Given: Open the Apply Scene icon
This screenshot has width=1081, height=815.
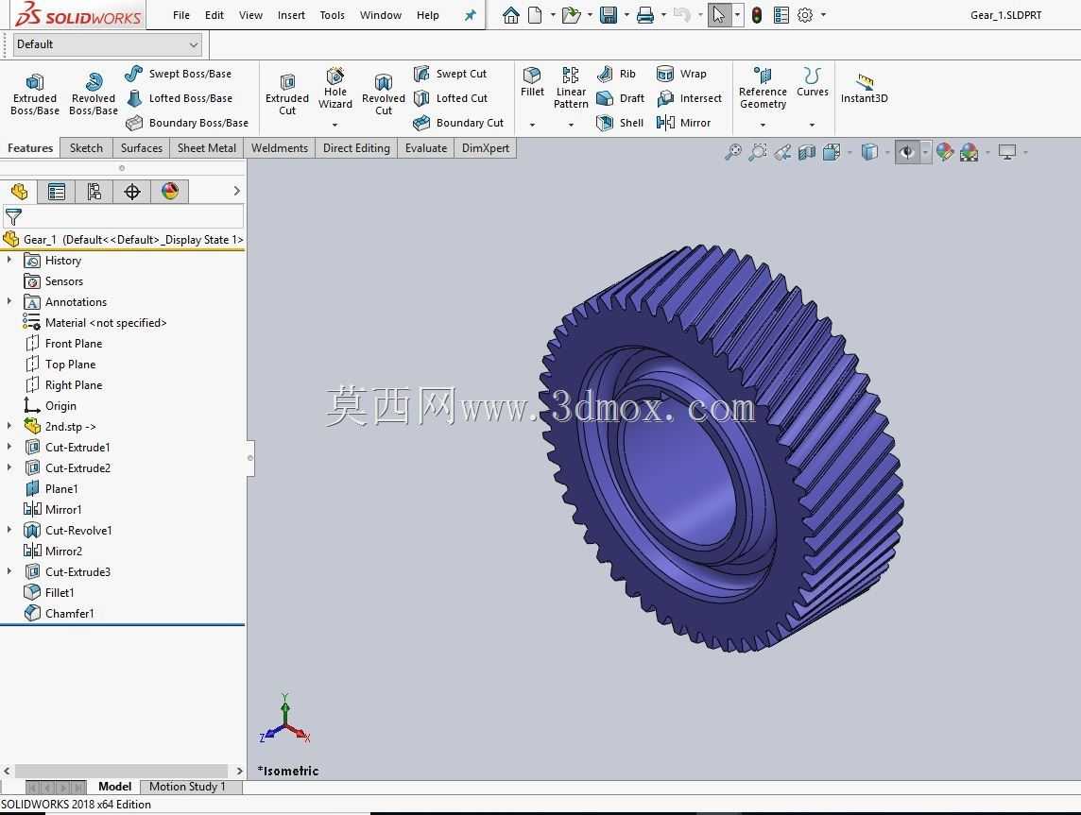Looking at the screenshot, I should 969,152.
